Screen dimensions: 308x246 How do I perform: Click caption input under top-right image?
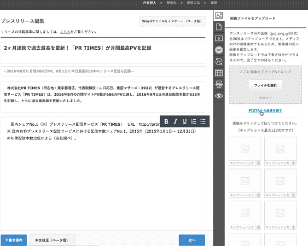[x=277, y=163]
